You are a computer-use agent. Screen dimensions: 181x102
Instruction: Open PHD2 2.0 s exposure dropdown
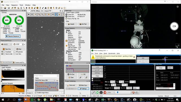[x=111, y=93]
